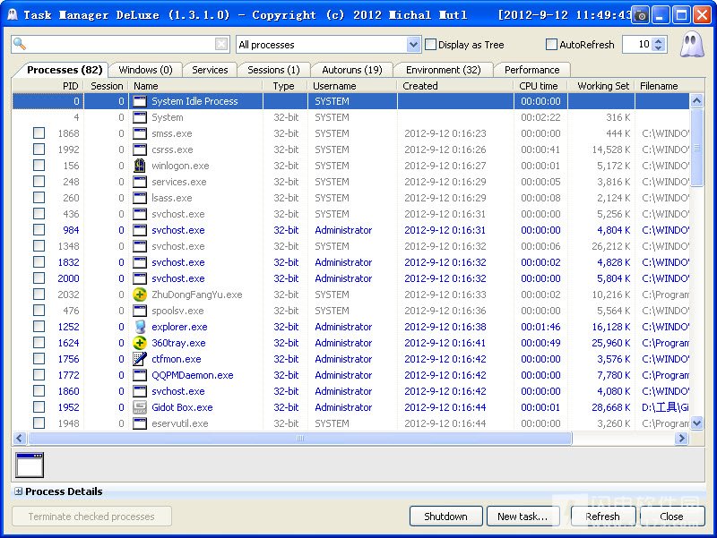Image resolution: width=717 pixels, height=538 pixels.
Task: Enable the AutoRefresh checkbox
Action: click(x=551, y=44)
